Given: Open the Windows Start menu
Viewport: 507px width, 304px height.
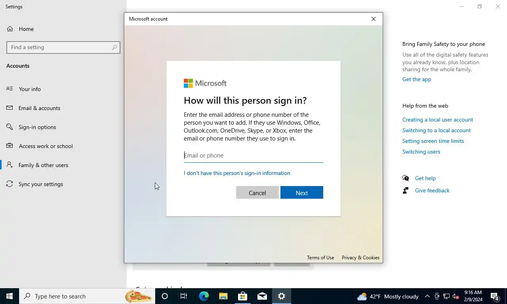Looking at the screenshot, I should [10, 296].
